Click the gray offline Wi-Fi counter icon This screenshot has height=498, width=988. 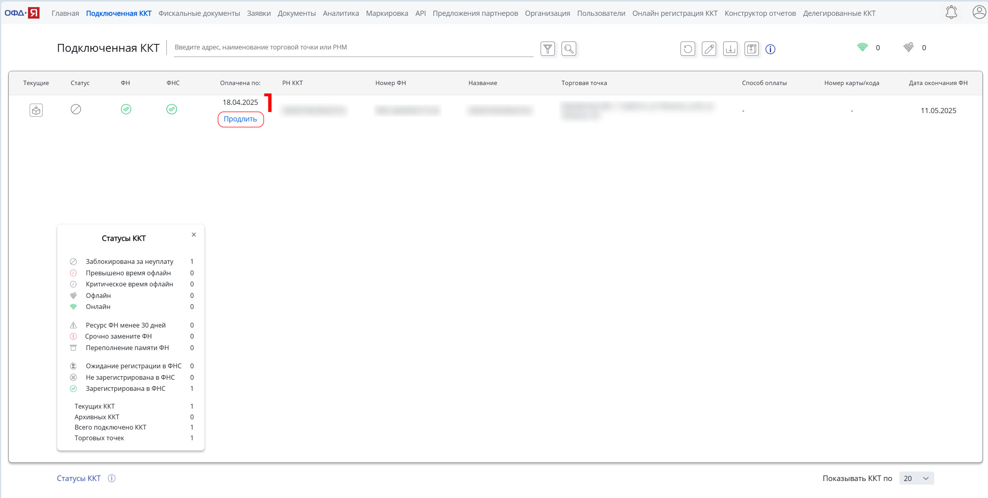(x=909, y=47)
